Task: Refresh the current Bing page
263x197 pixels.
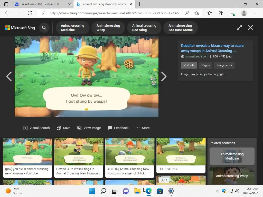Action: [x=30, y=13]
